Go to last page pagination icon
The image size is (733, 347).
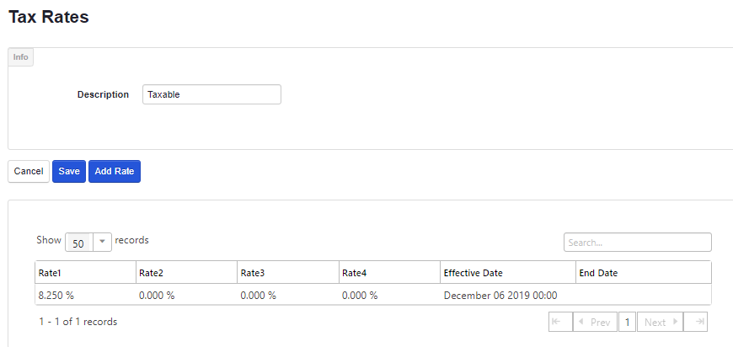695,322
